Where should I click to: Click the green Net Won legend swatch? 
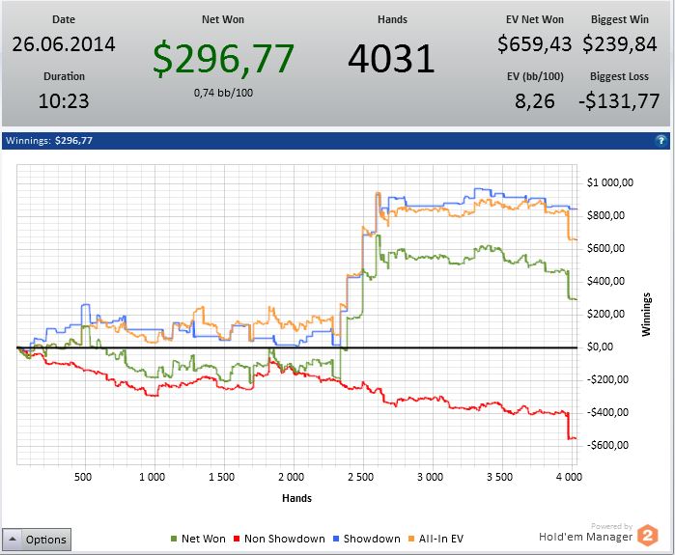point(174,539)
